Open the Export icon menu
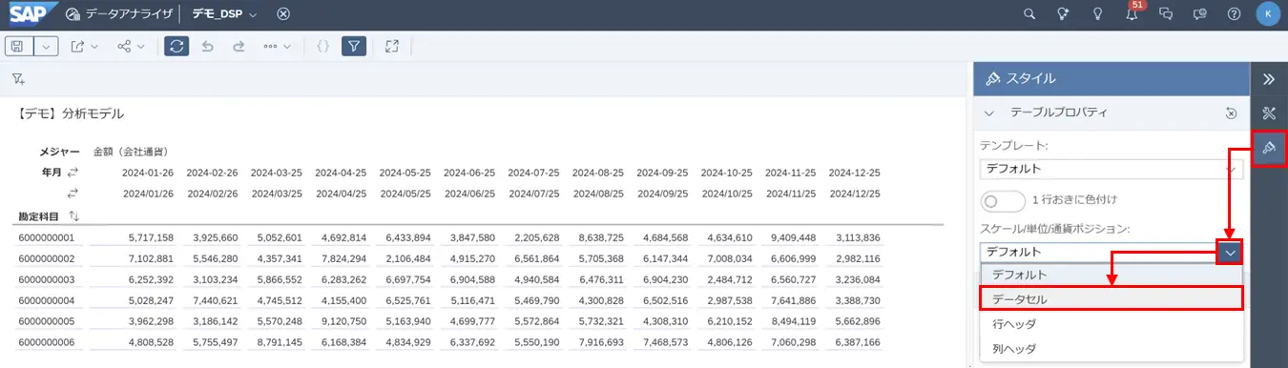The height and width of the screenshot is (368, 1288). pyautogui.click(x=84, y=46)
